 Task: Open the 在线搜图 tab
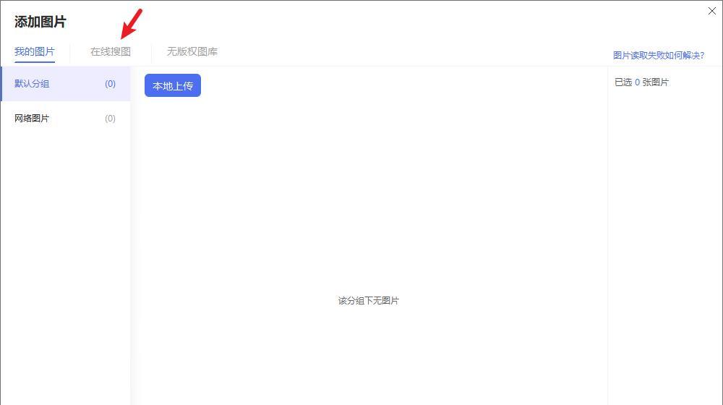click(111, 51)
